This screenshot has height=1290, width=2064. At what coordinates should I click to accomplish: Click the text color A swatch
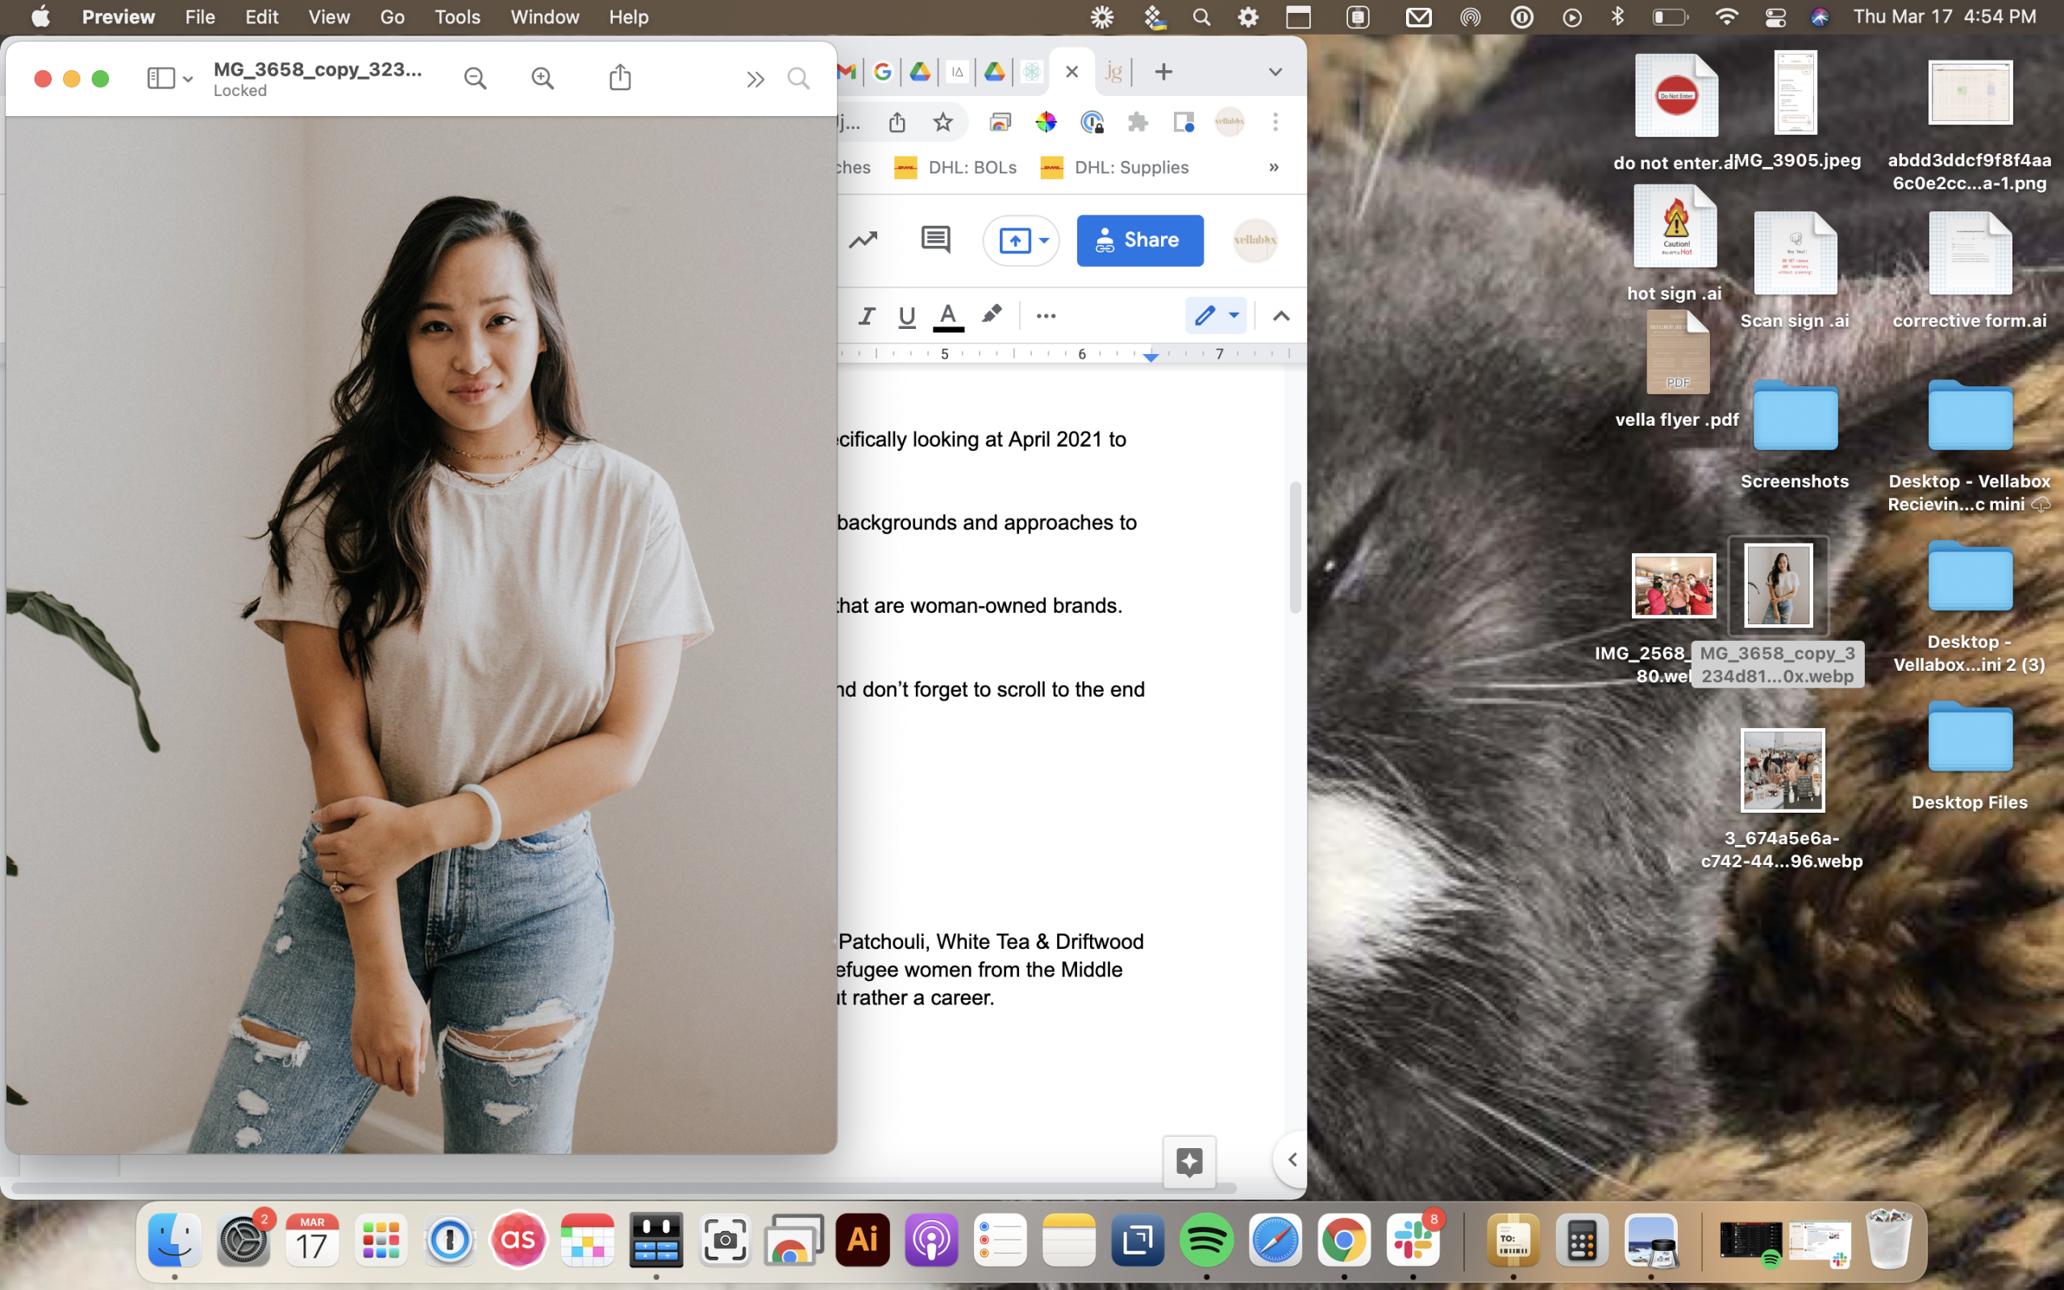tap(947, 316)
